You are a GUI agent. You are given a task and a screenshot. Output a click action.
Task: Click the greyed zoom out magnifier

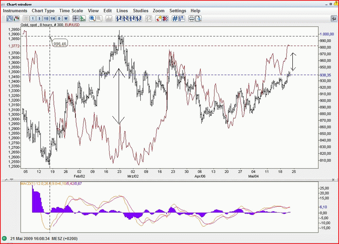pos(99,19)
